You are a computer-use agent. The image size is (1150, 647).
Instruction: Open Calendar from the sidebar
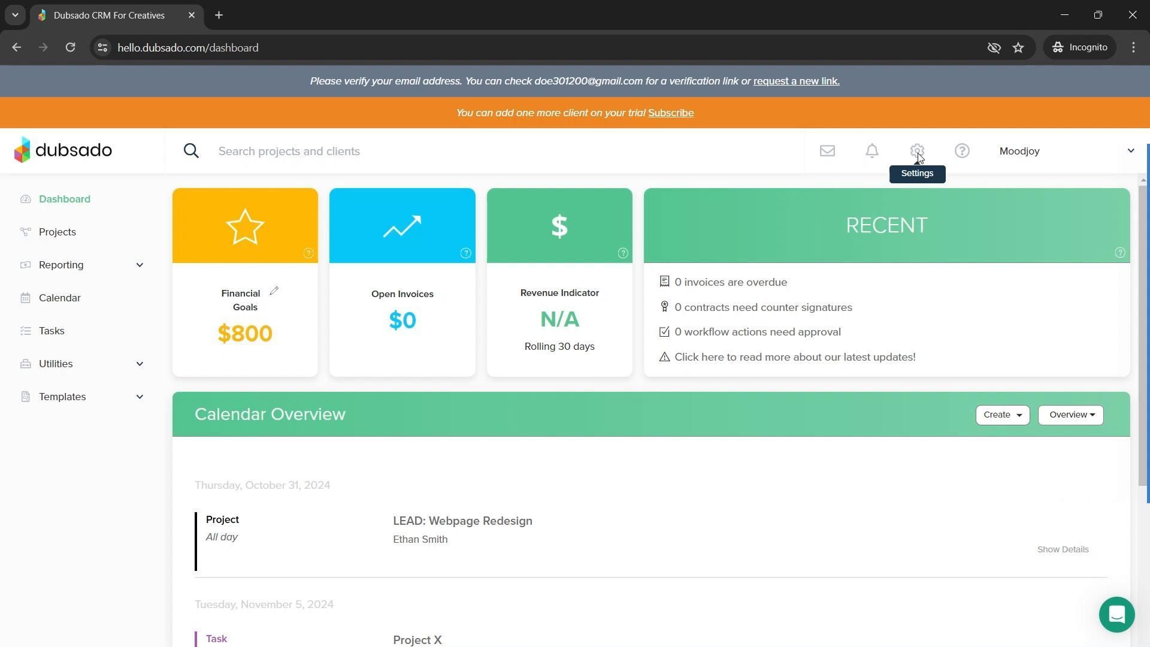click(59, 298)
